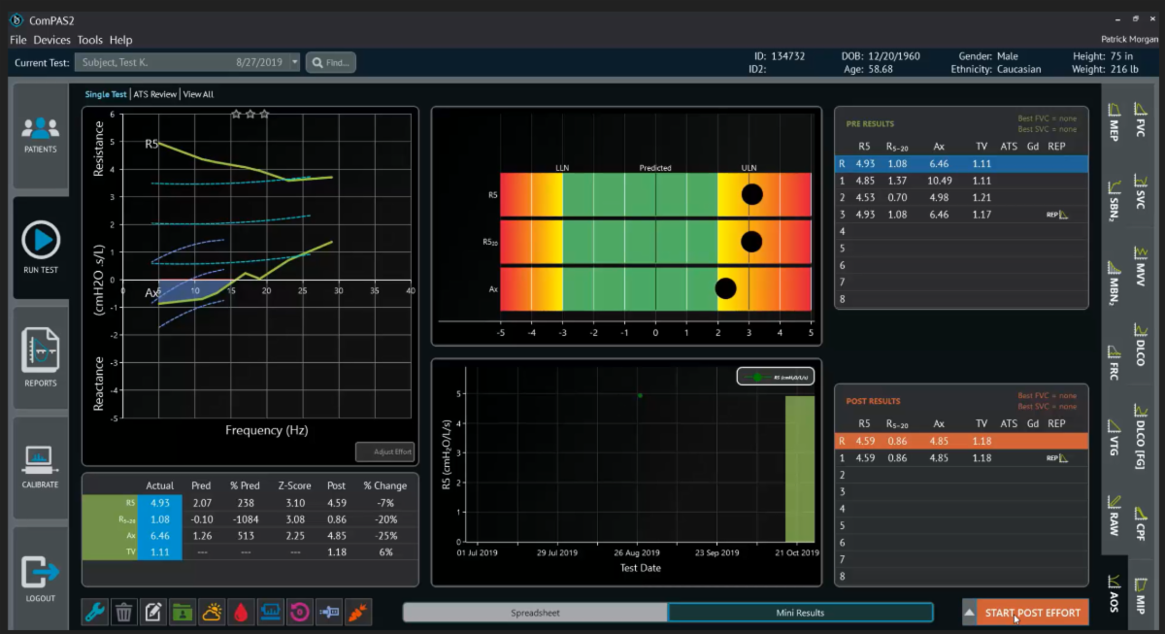Open the Calibrate screen
The width and height of the screenshot is (1165, 634).
click(x=41, y=461)
